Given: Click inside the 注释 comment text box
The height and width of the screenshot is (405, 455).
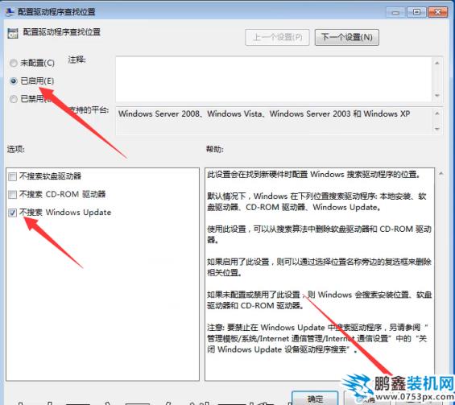Looking at the screenshot, I should (x=274, y=79).
